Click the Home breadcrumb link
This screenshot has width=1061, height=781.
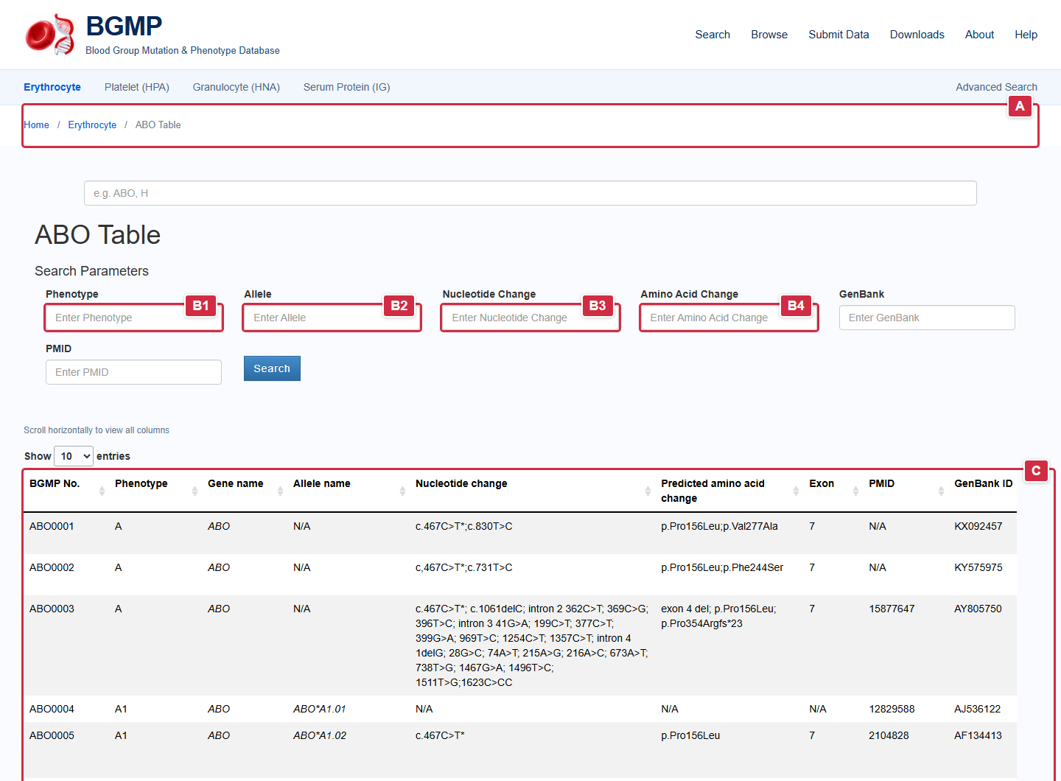tap(36, 125)
